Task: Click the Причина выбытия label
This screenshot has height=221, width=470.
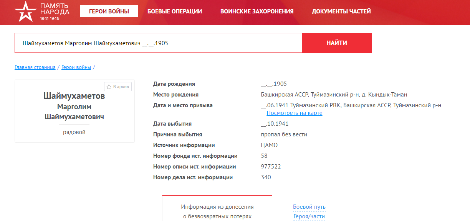Action: pyautogui.click(x=177, y=134)
